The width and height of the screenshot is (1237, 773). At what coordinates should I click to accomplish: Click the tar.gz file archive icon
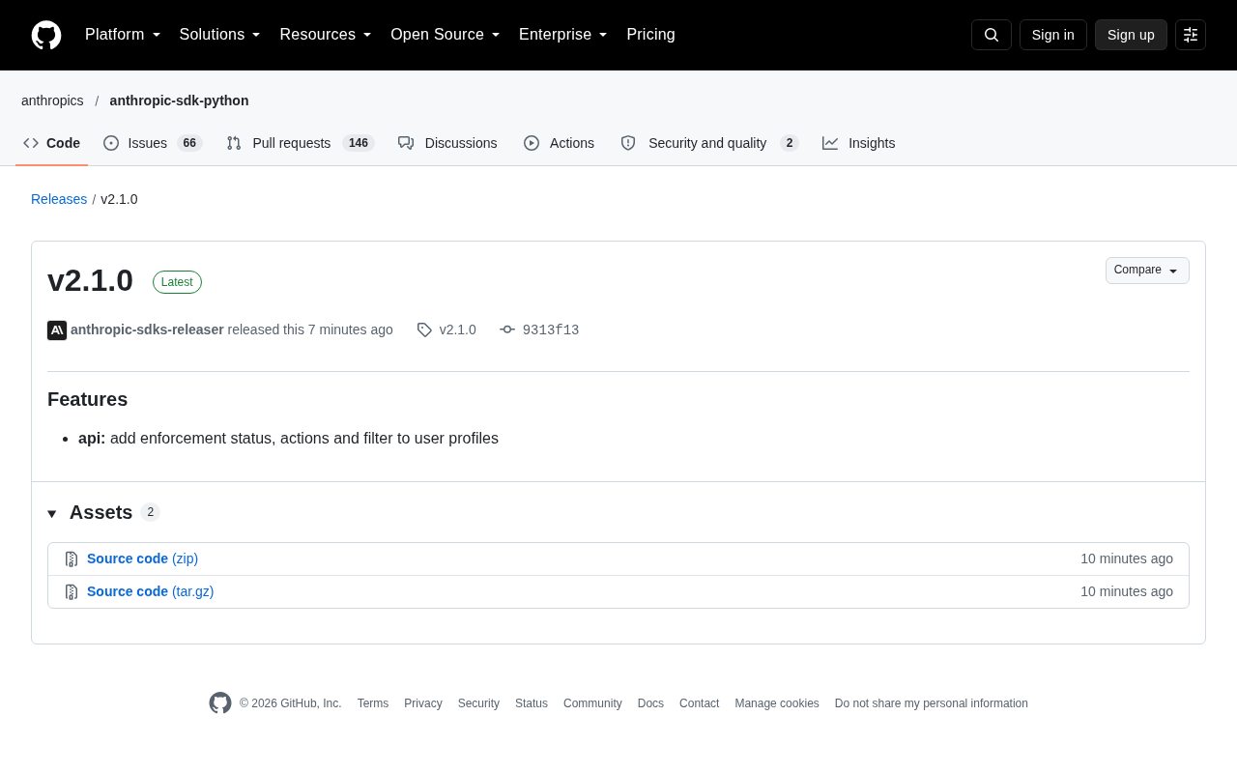[x=72, y=592]
